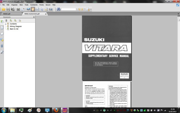Select the Hand tool

(33, 9)
